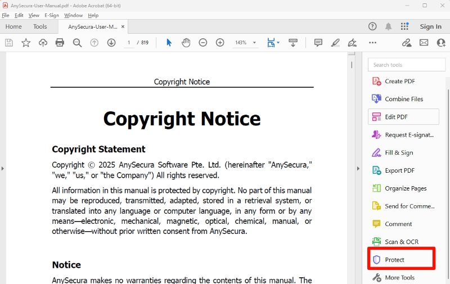The height and width of the screenshot is (284, 450).
Task: Open the Help question mark icon
Action: click(x=372, y=26)
